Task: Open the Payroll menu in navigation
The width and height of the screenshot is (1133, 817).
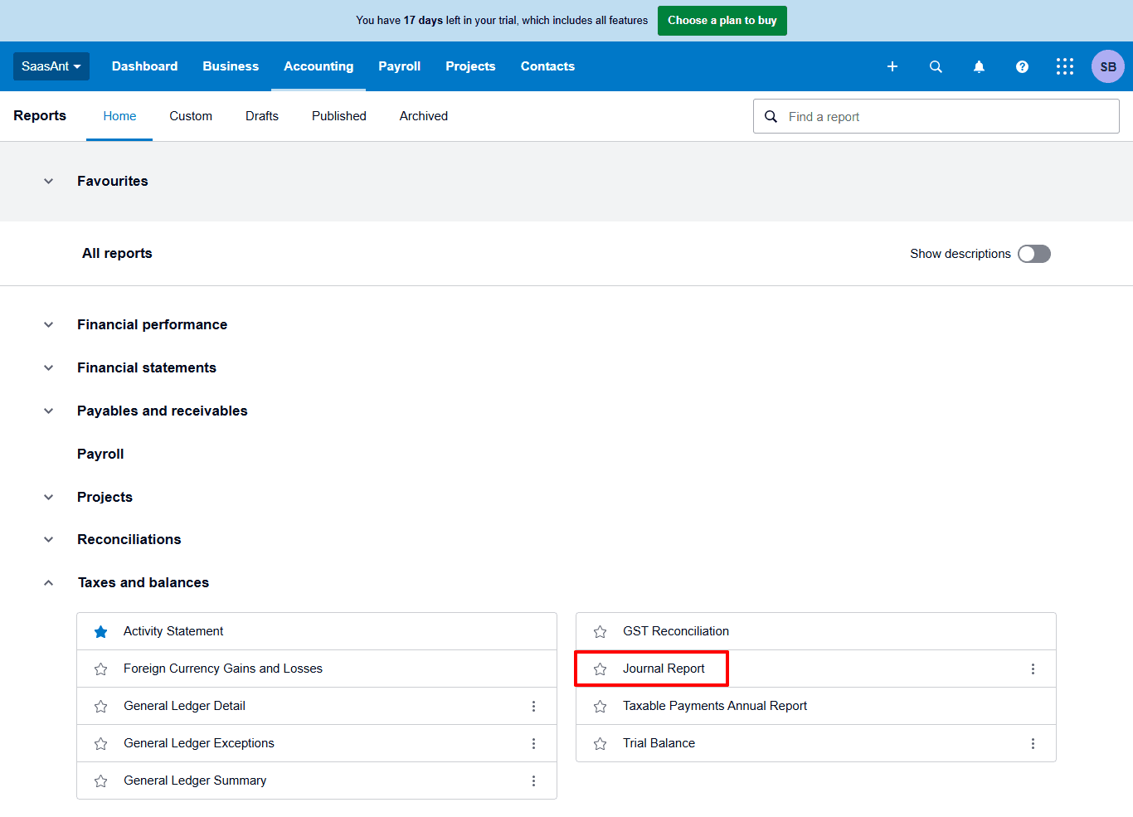Action: [x=399, y=66]
